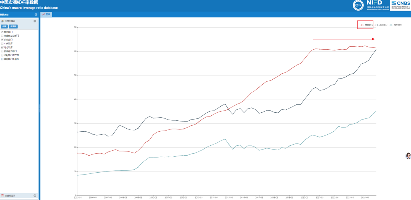Check the 中央政府 checkbox
The image size is (411, 200).
[x=2, y=43]
